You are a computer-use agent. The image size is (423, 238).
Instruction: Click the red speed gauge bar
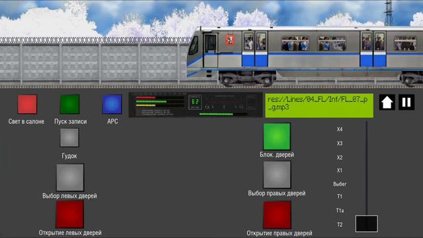[146, 97]
